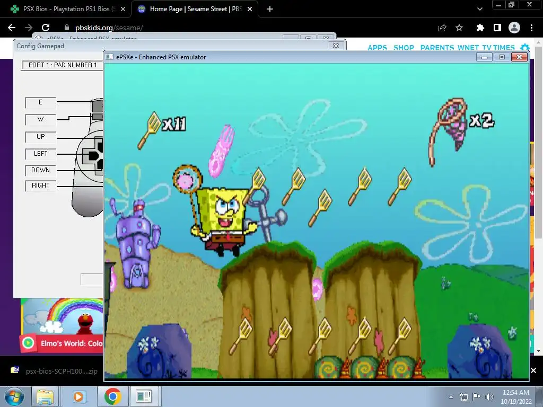Click the browser forward arrow
Viewport: 543px width, 407px height.
point(29,28)
